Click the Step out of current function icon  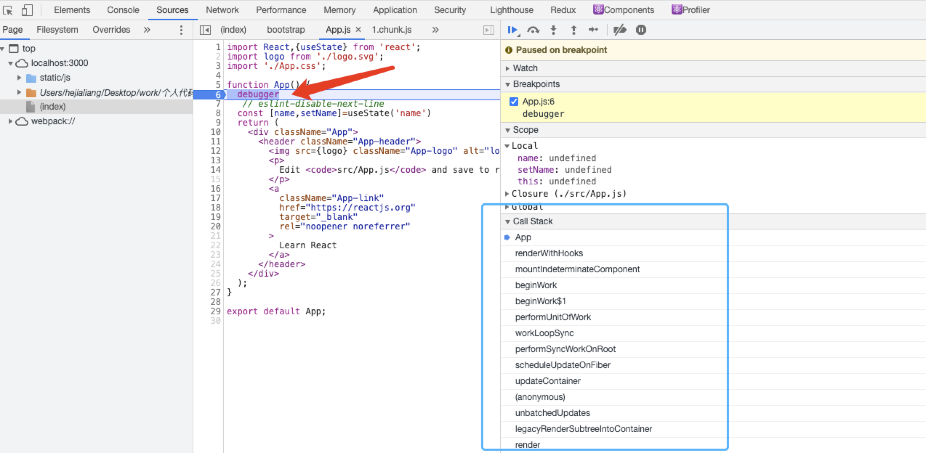[573, 30]
